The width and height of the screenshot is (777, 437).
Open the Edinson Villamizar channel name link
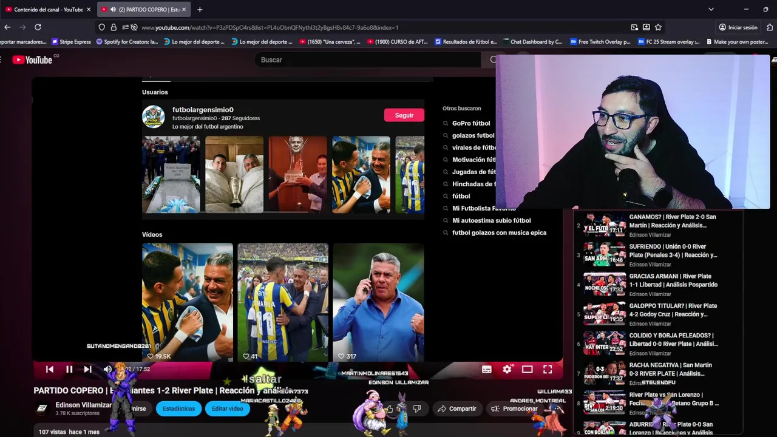pos(84,405)
